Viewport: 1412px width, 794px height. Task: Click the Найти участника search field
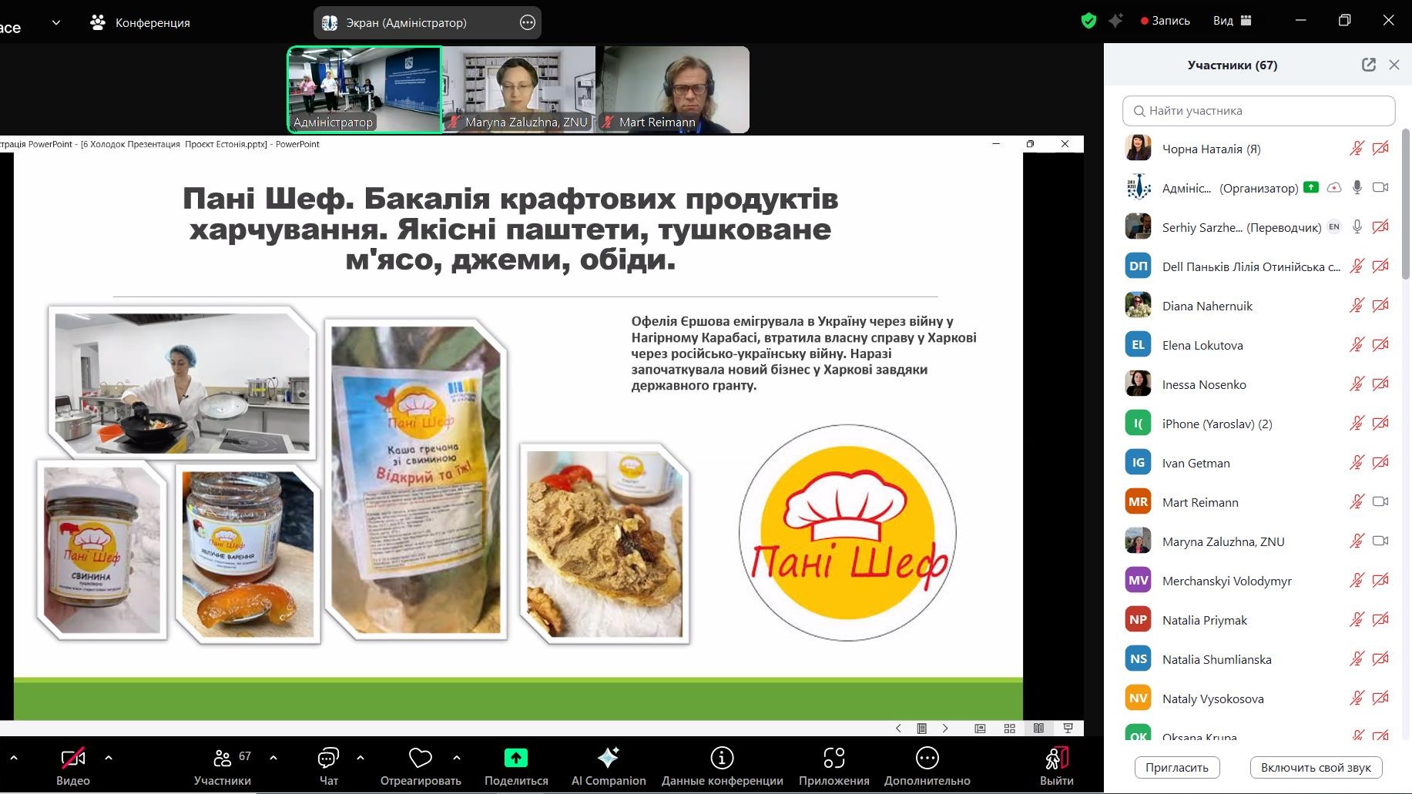point(1259,111)
